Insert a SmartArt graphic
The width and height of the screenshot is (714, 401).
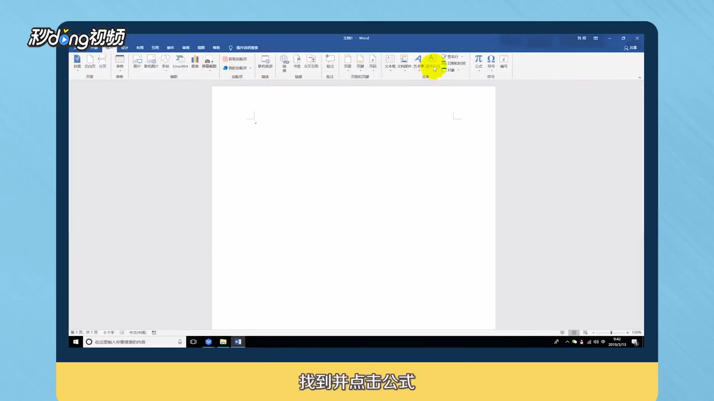pos(180,61)
